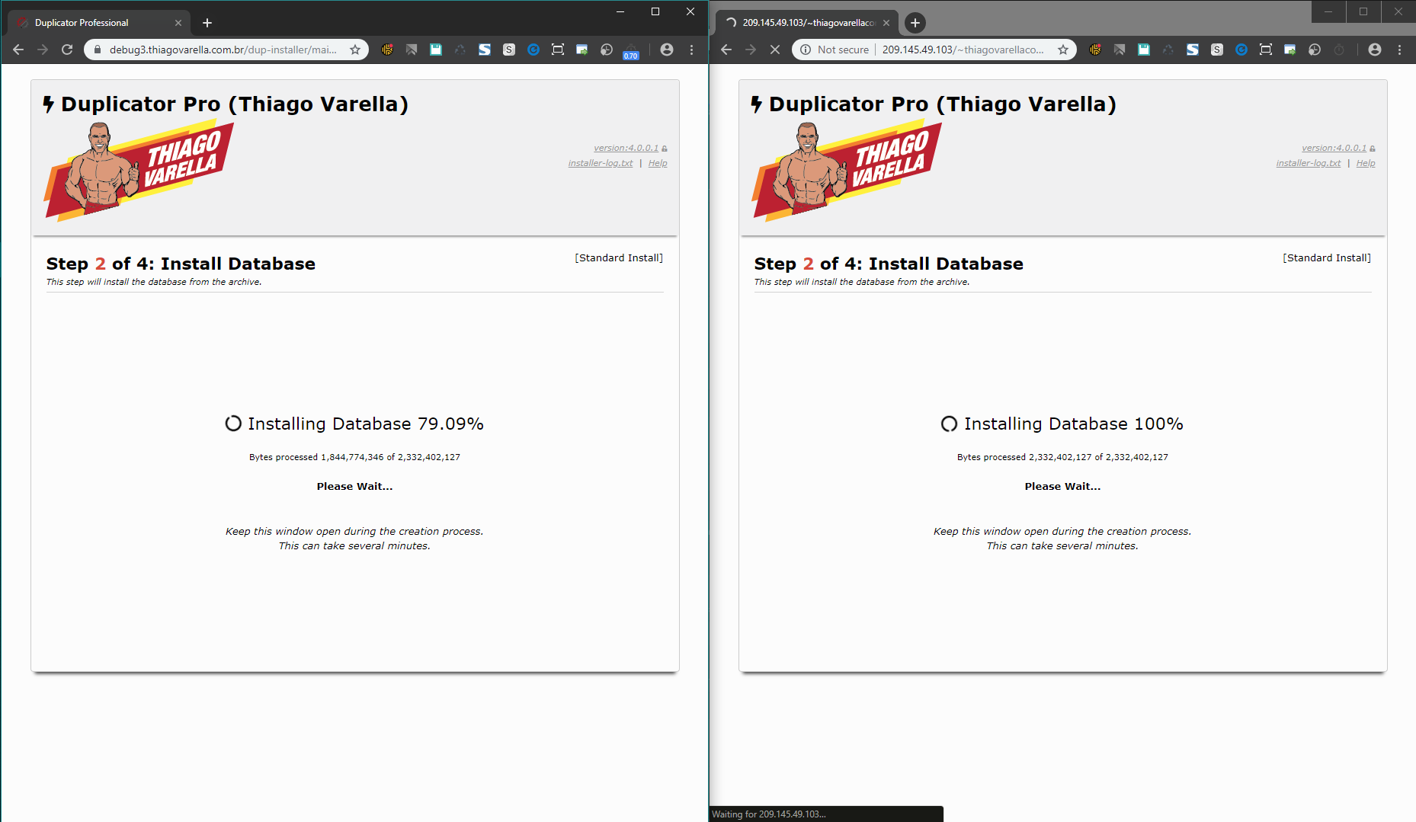Screen dimensions: 1416x822
Task: Click the [Standard Install] label in the left window
Action: coord(619,258)
